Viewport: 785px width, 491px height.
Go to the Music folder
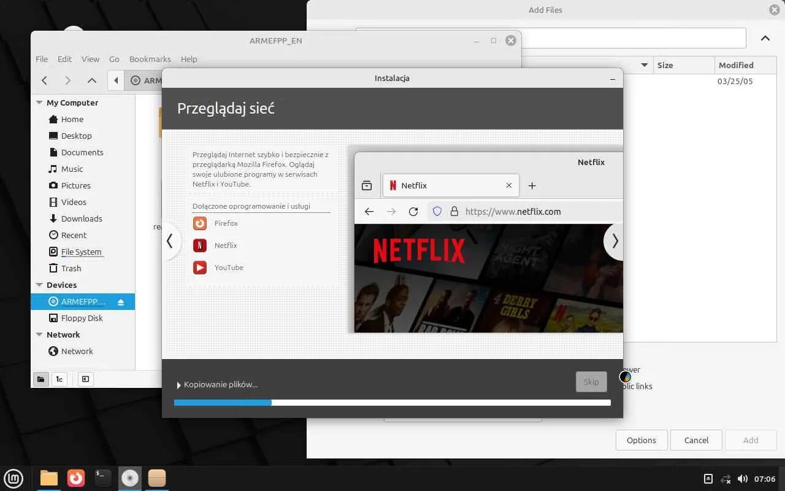[72, 169]
